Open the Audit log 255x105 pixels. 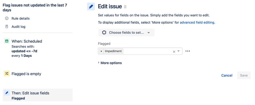pos(18,27)
